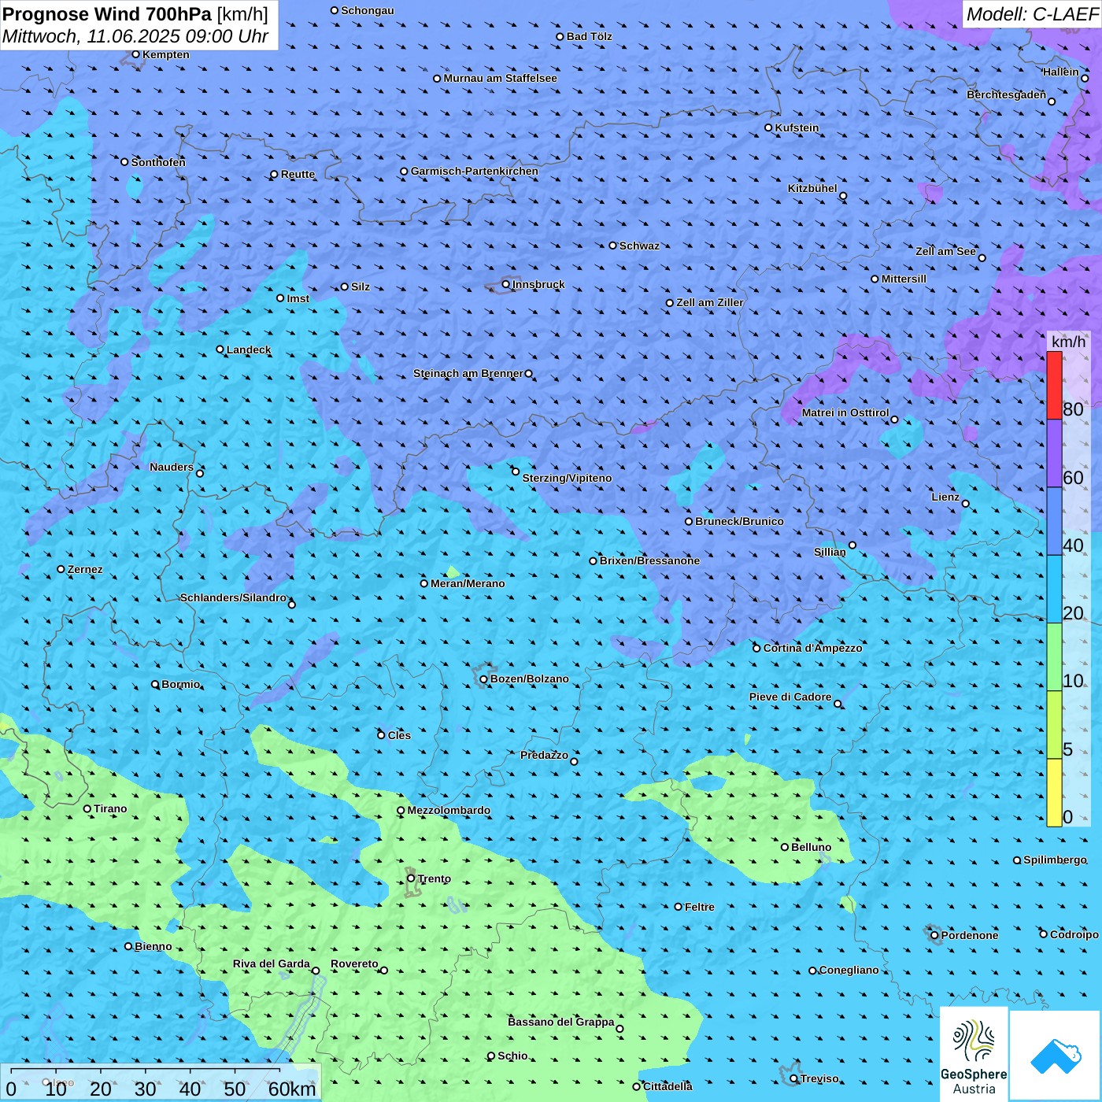
Task: Click the '60km' scale bar label
Action: 292,1089
